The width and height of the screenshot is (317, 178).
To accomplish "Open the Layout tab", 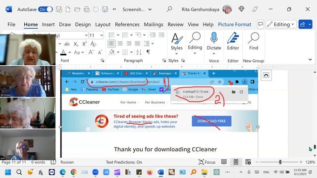I will point(103,24).
